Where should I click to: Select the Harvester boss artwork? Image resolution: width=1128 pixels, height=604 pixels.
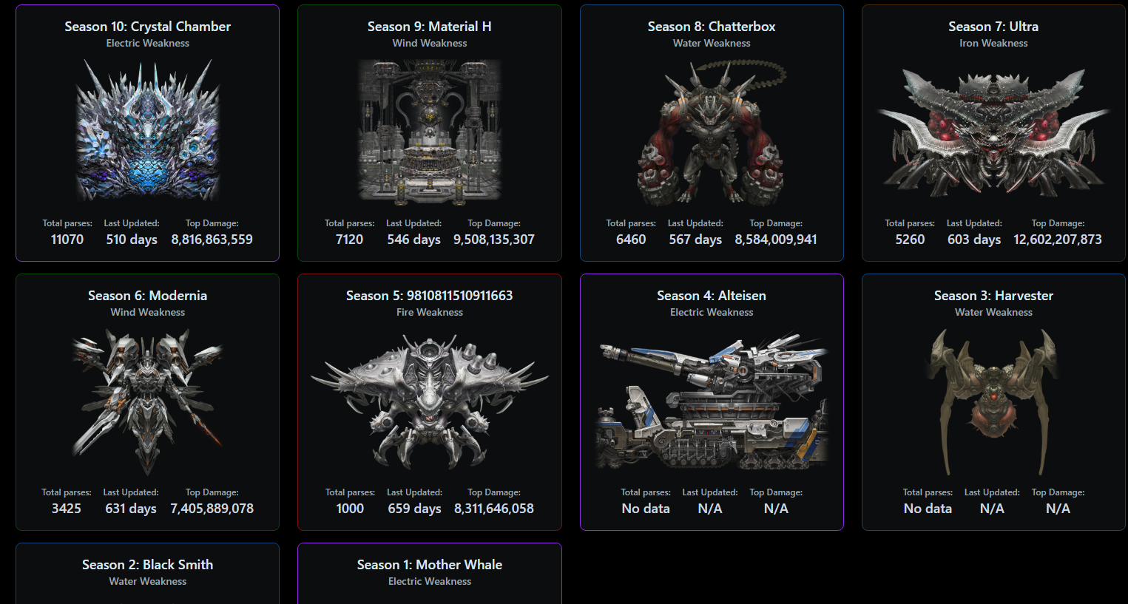click(993, 400)
